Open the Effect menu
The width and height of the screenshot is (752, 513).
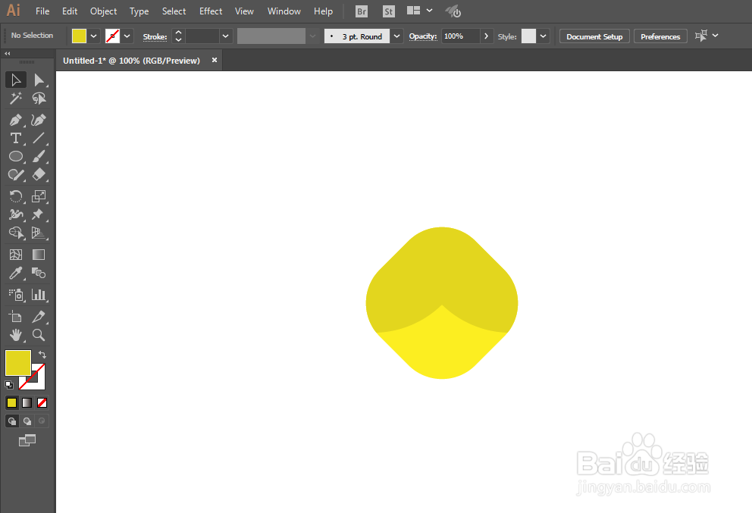211,11
